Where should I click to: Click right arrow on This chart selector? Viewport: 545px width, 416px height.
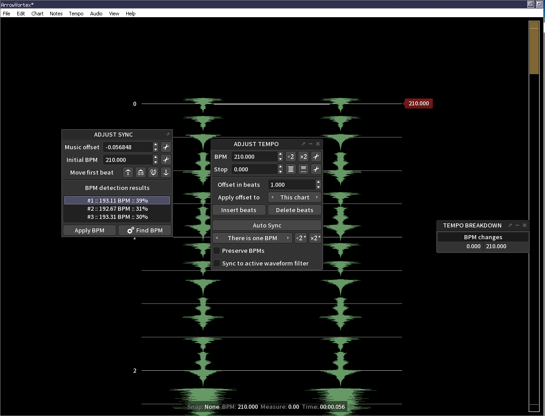(317, 197)
